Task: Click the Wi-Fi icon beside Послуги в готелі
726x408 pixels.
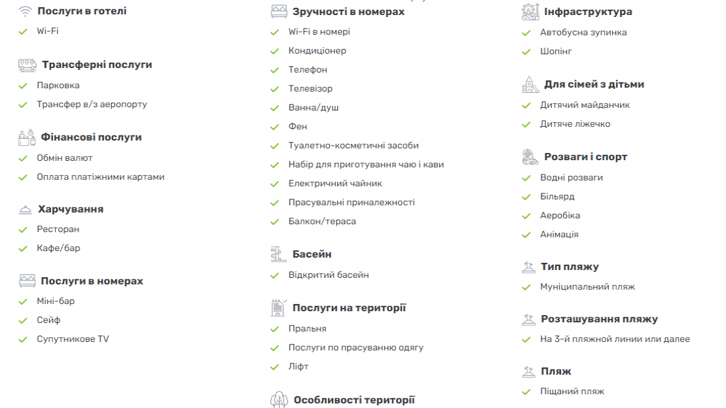Action: (25, 11)
